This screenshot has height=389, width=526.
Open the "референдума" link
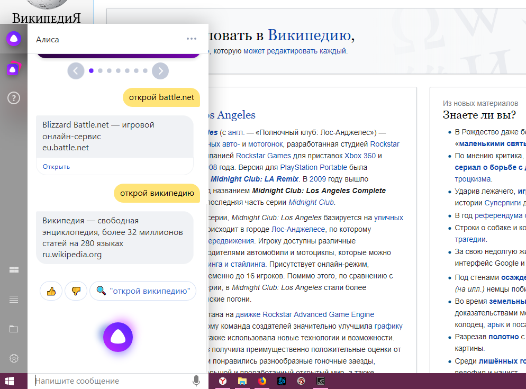498,215
